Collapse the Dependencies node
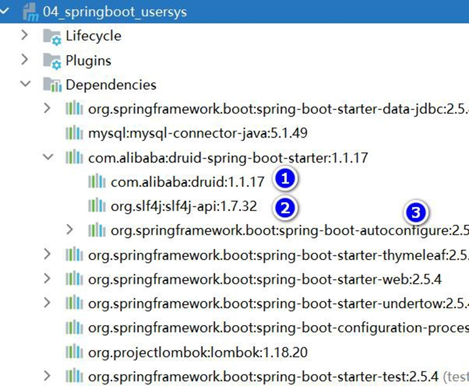The image size is (469, 386). [x=26, y=85]
